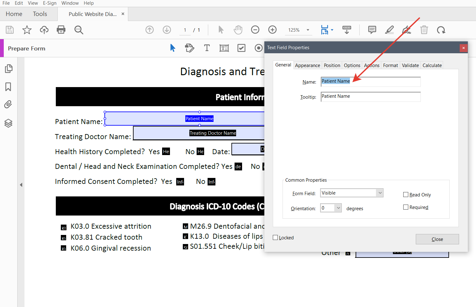This screenshot has height=307, width=476.
Task: Select the Hand pan tool
Action: pos(238,30)
